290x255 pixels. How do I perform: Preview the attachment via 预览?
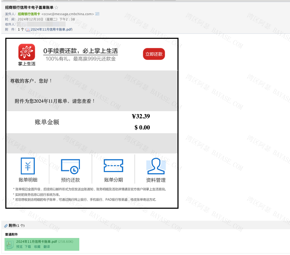coord(19,247)
